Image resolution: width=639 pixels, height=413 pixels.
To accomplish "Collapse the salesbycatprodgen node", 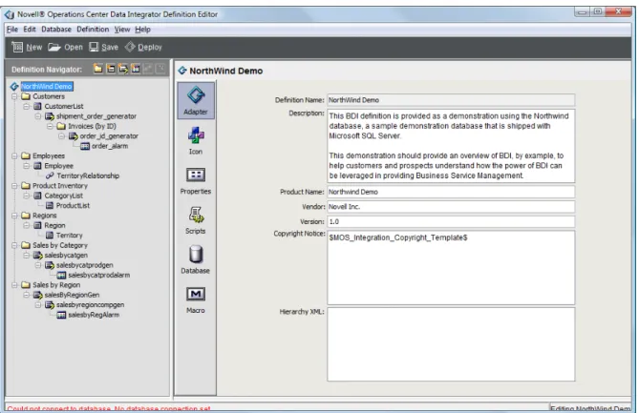I will pos(38,265).
